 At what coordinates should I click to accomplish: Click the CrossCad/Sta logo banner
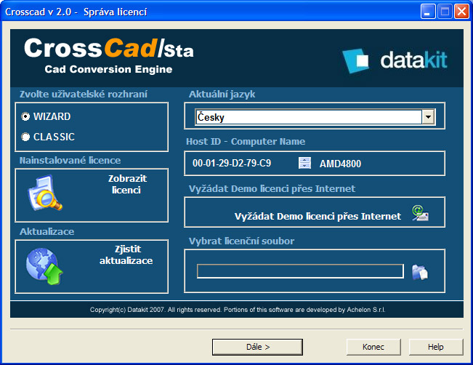pyautogui.click(x=109, y=55)
